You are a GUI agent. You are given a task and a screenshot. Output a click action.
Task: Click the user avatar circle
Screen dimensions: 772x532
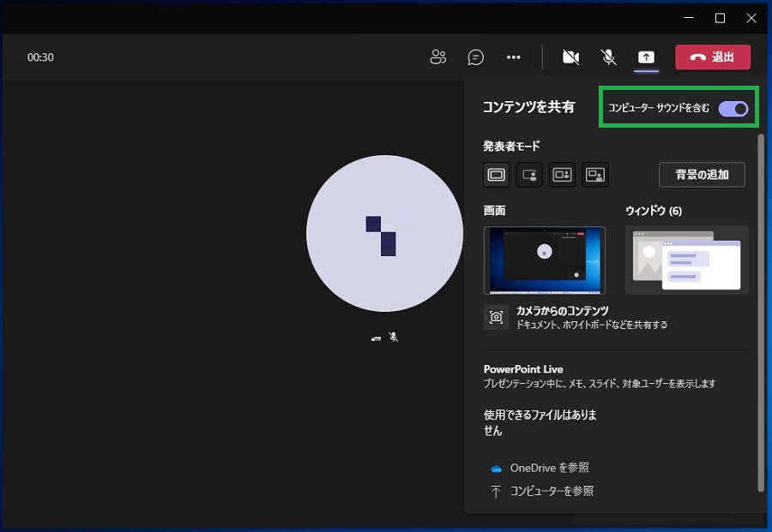tap(384, 234)
